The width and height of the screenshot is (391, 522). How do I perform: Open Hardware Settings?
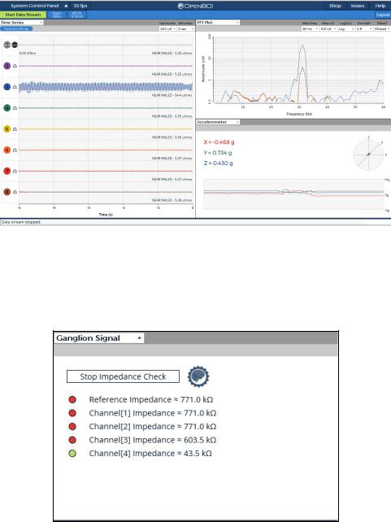click(x=16, y=29)
